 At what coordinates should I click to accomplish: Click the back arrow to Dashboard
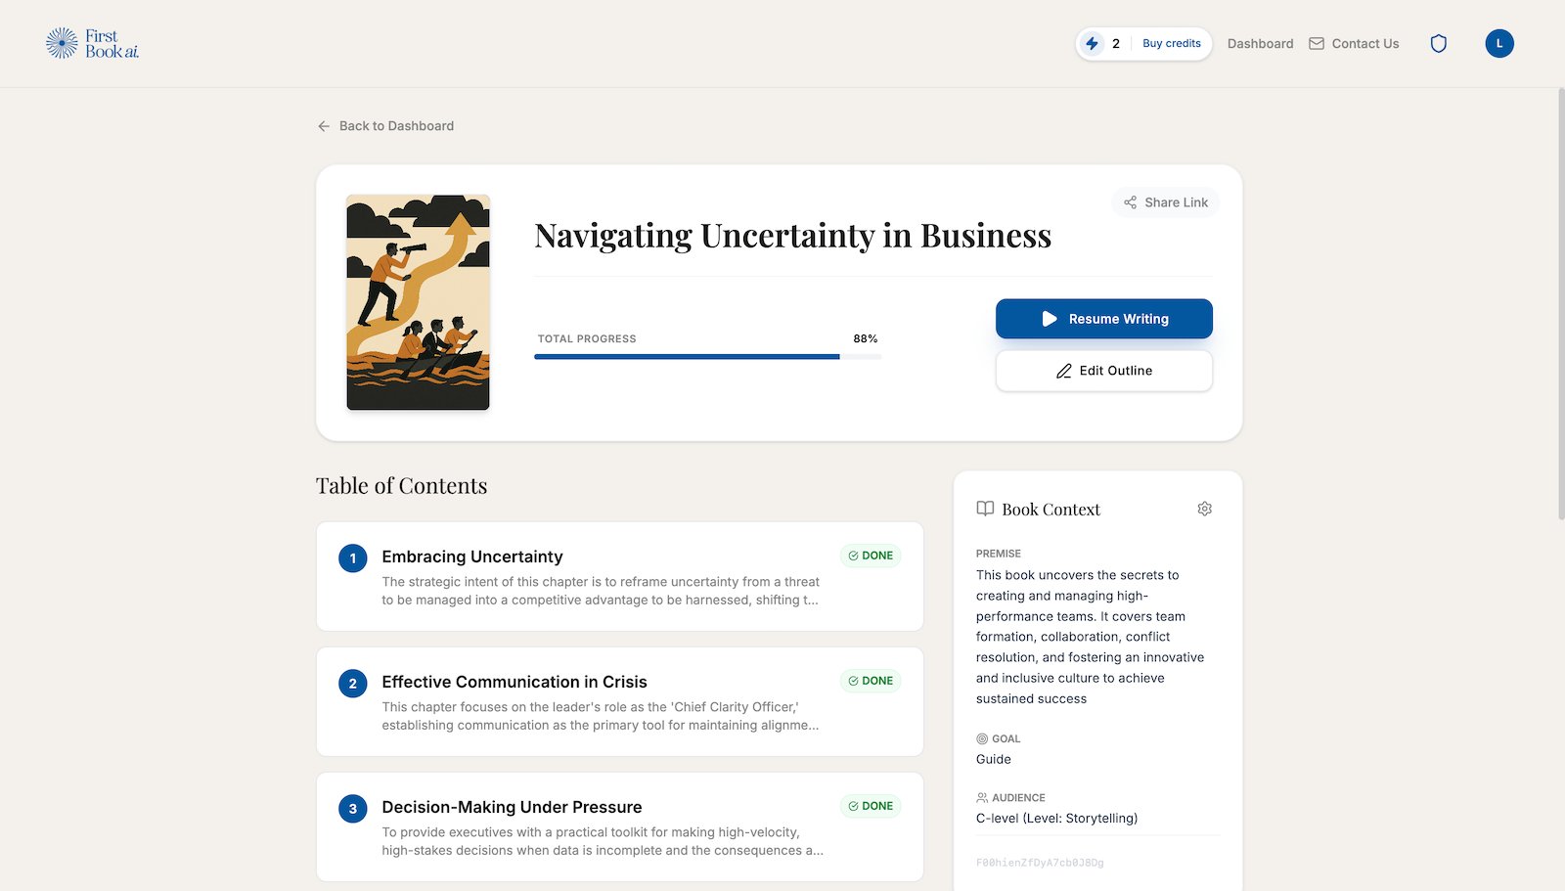click(323, 125)
